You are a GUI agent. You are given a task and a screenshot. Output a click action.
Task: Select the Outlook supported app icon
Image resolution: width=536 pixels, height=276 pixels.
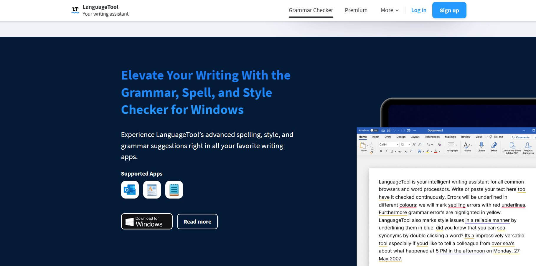point(130,190)
